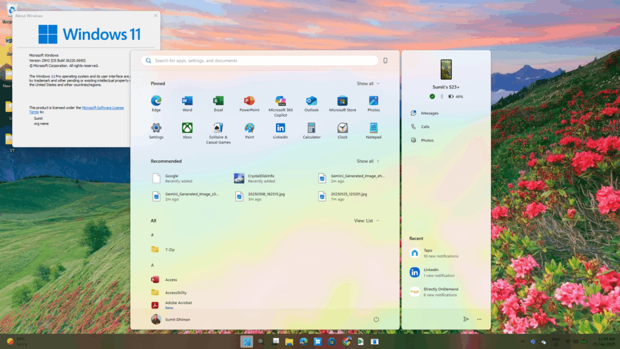
Task: Click the send message icon in the phone panel
Action: [x=466, y=319]
